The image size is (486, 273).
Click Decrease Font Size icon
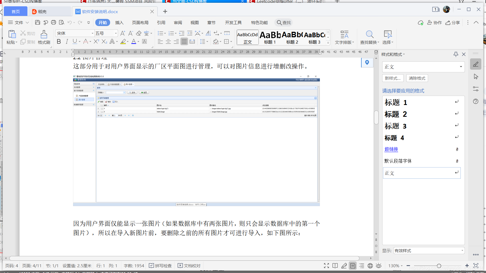(131, 33)
